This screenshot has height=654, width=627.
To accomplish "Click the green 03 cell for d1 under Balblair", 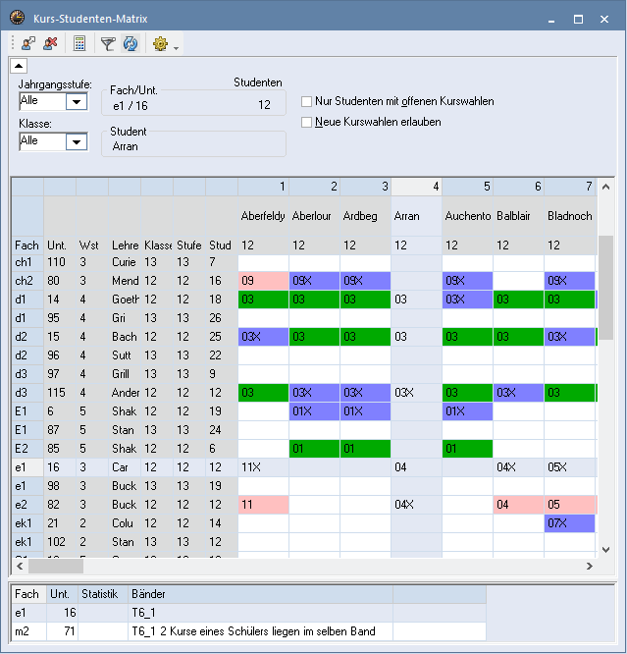I will tap(518, 300).
